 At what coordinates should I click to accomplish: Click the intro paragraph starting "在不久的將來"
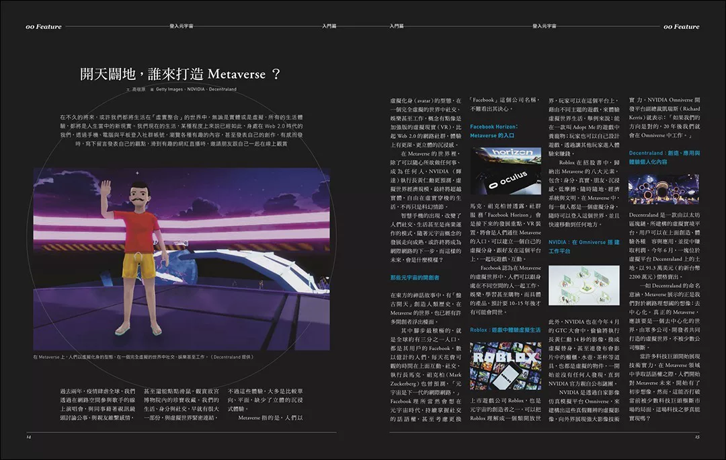tap(181, 130)
